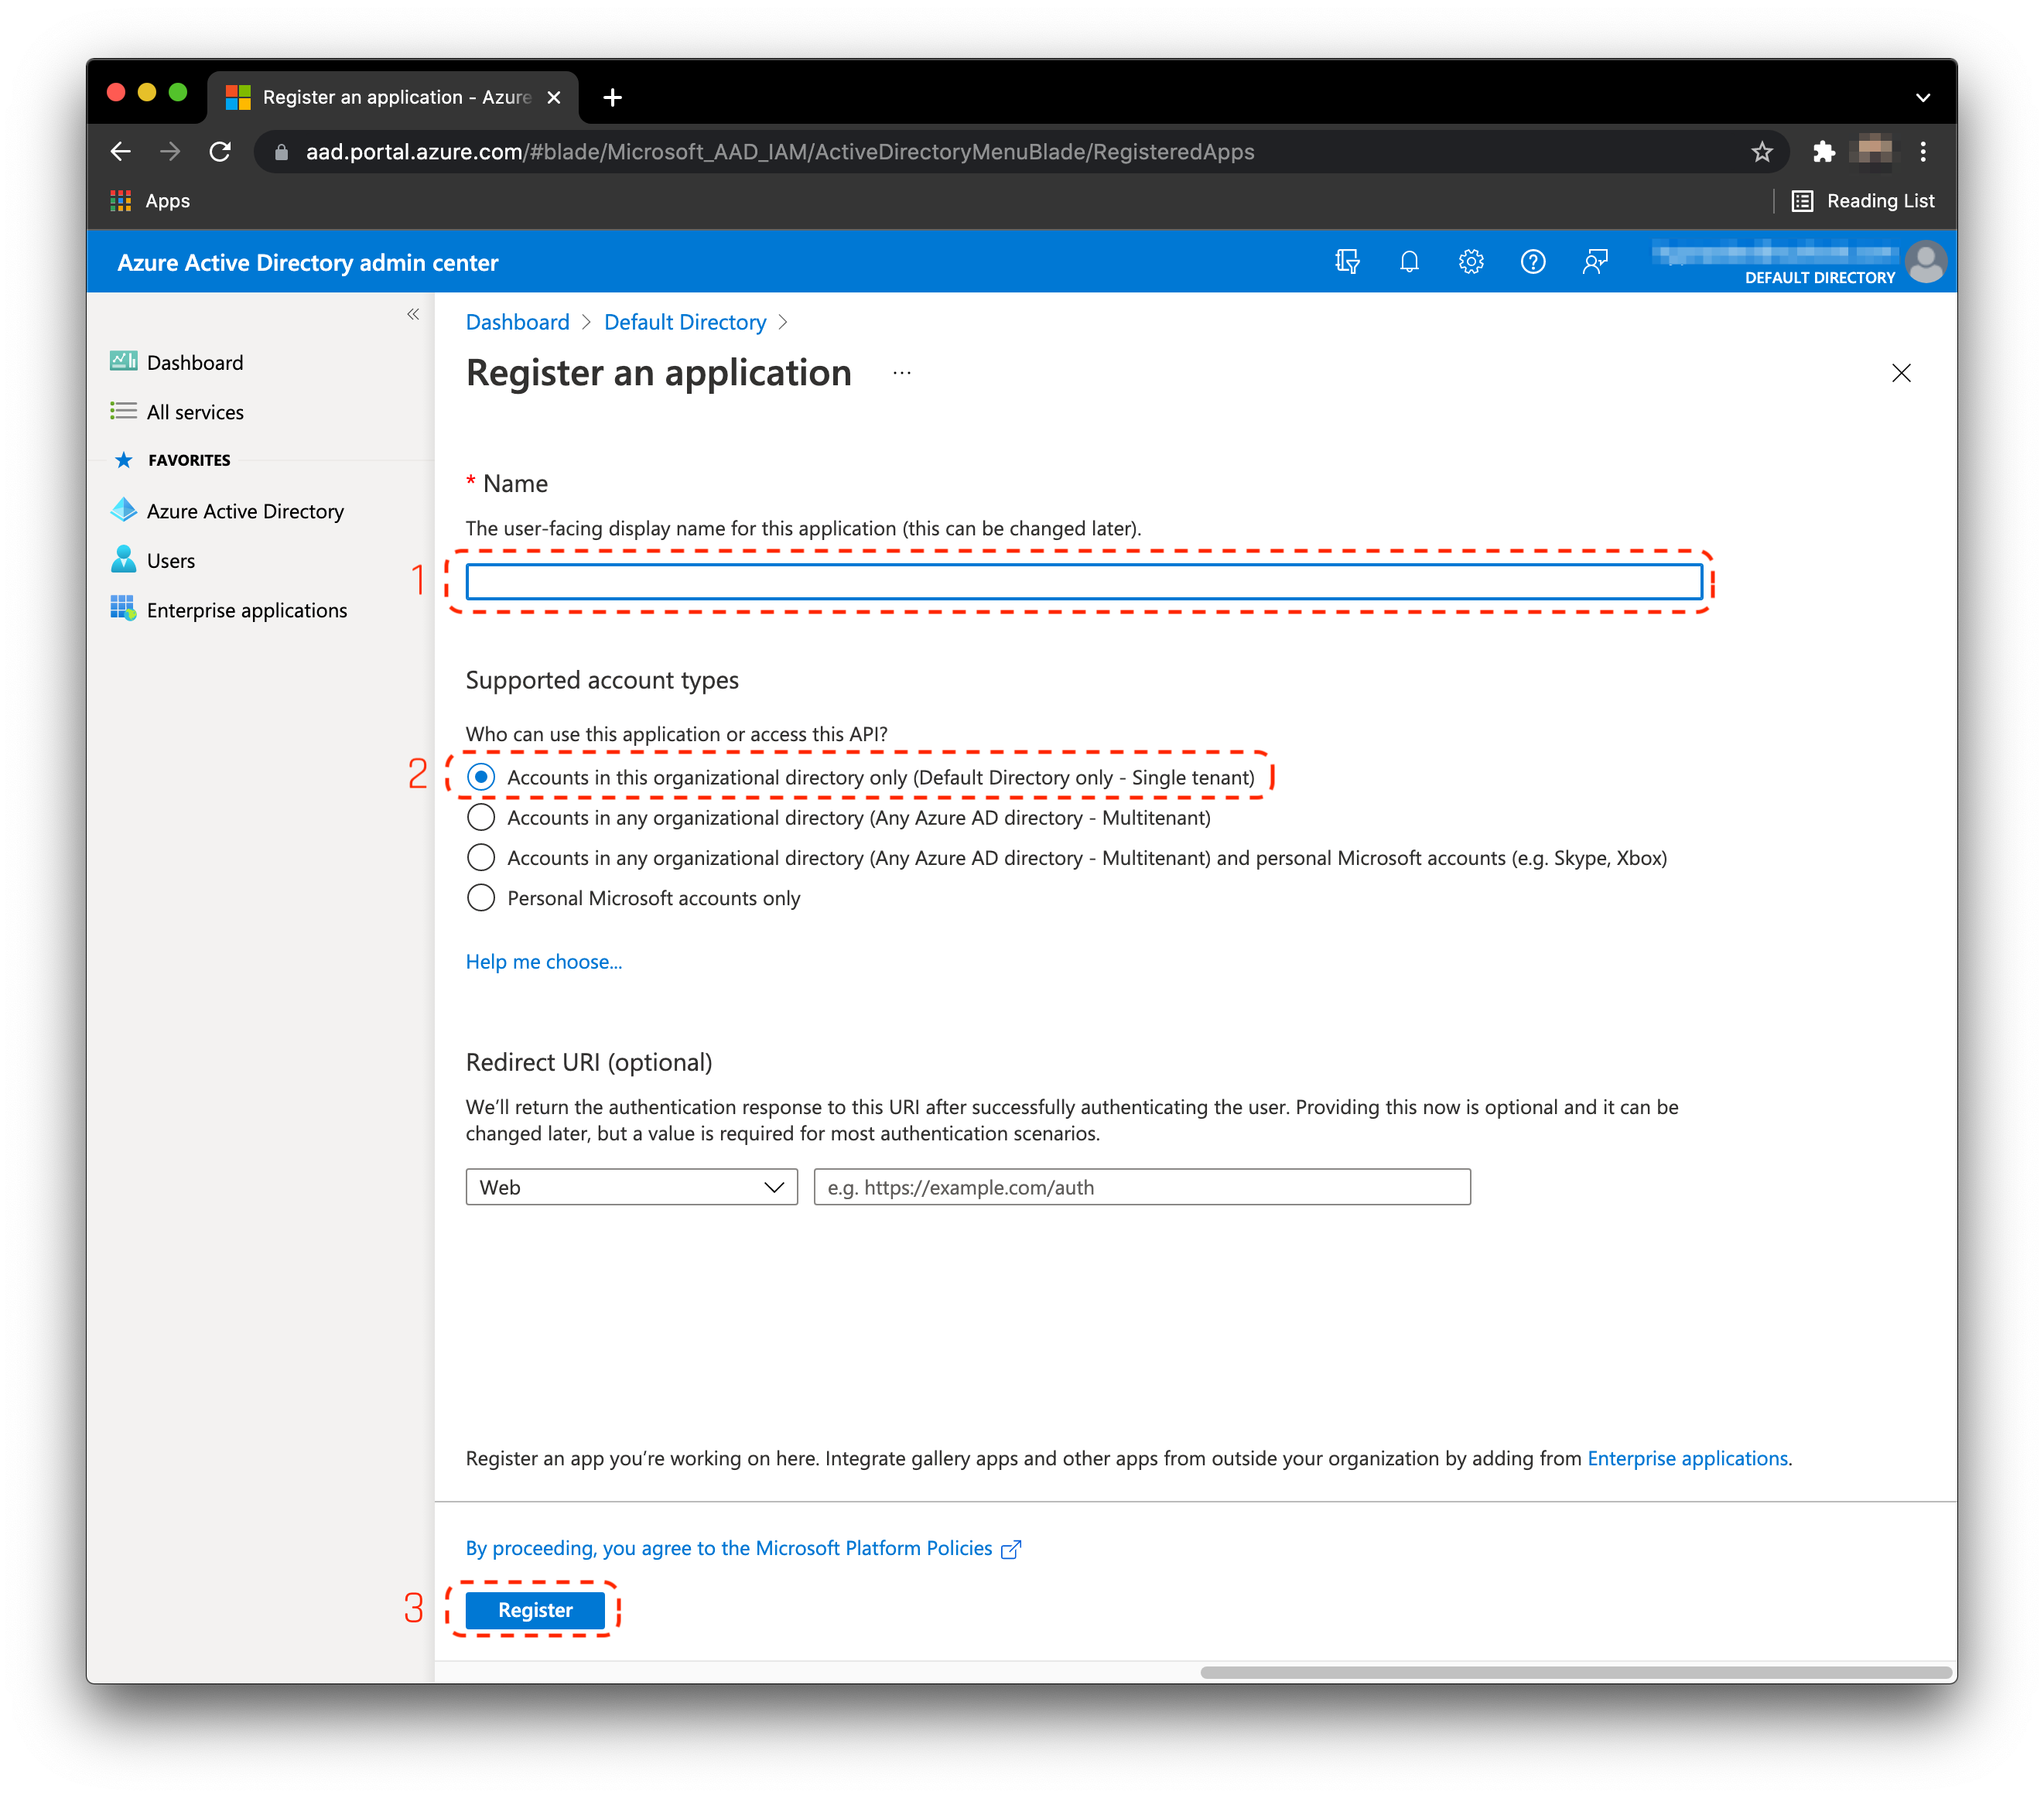The height and width of the screenshot is (1798, 2044).
Task: Open the notifications bell
Action: coord(1409,262)
